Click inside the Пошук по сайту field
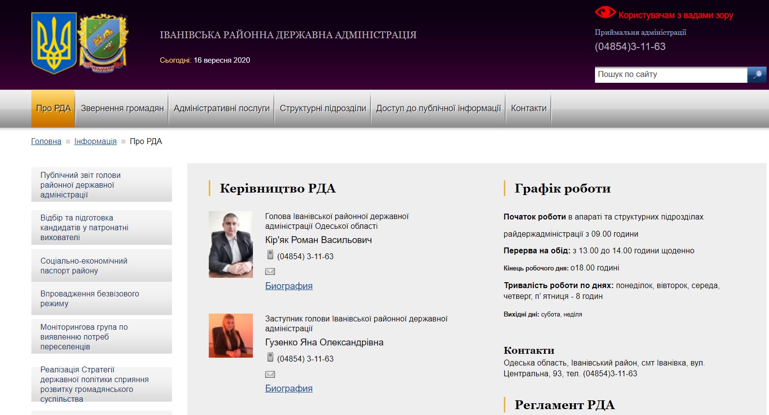769x415 pixels. (x=671, y=74)
